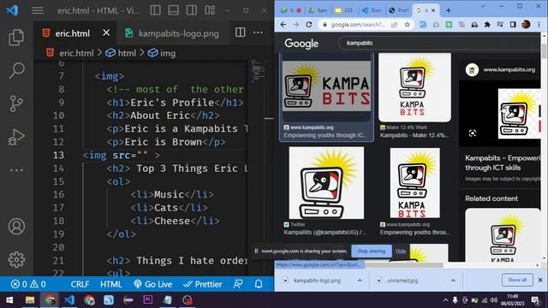
Task: Click the feedback icon in status bar
Action: click(238, 284)
